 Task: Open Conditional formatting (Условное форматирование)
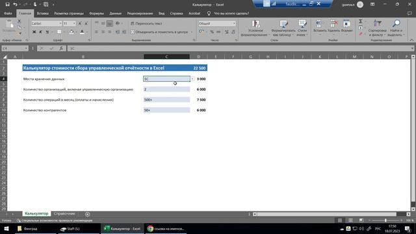click(x=255, y=28)
